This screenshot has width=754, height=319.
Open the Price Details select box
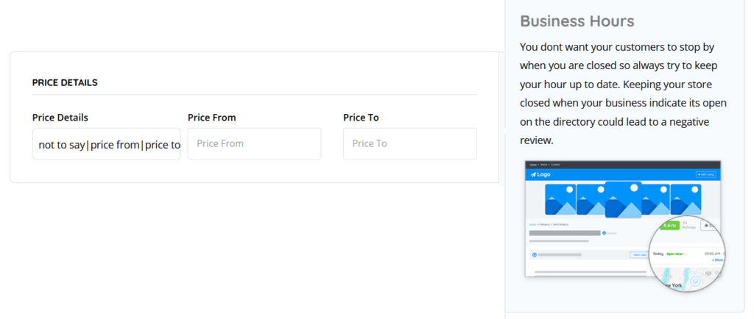point(107,144)
